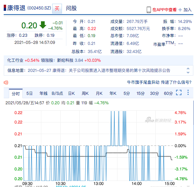Click 加入 to add the stock
Screen dimensions: 194x187
pyautogui.click(x=188, y=10)
